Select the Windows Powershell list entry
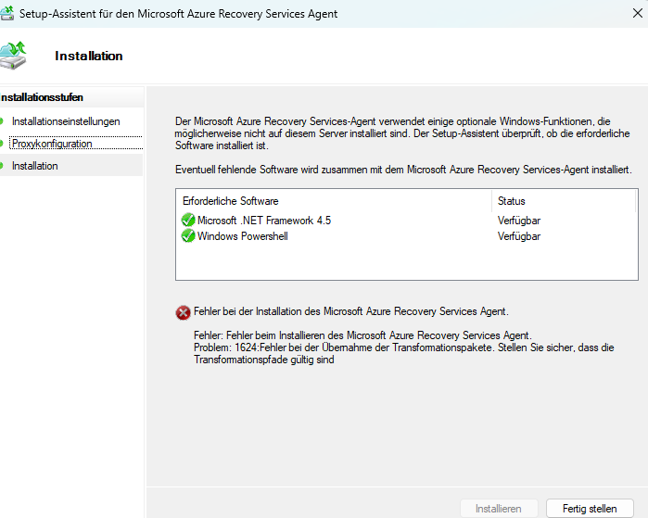Viewport: 648px width, 518px height. pyautogui.click(x=243, y=236)
